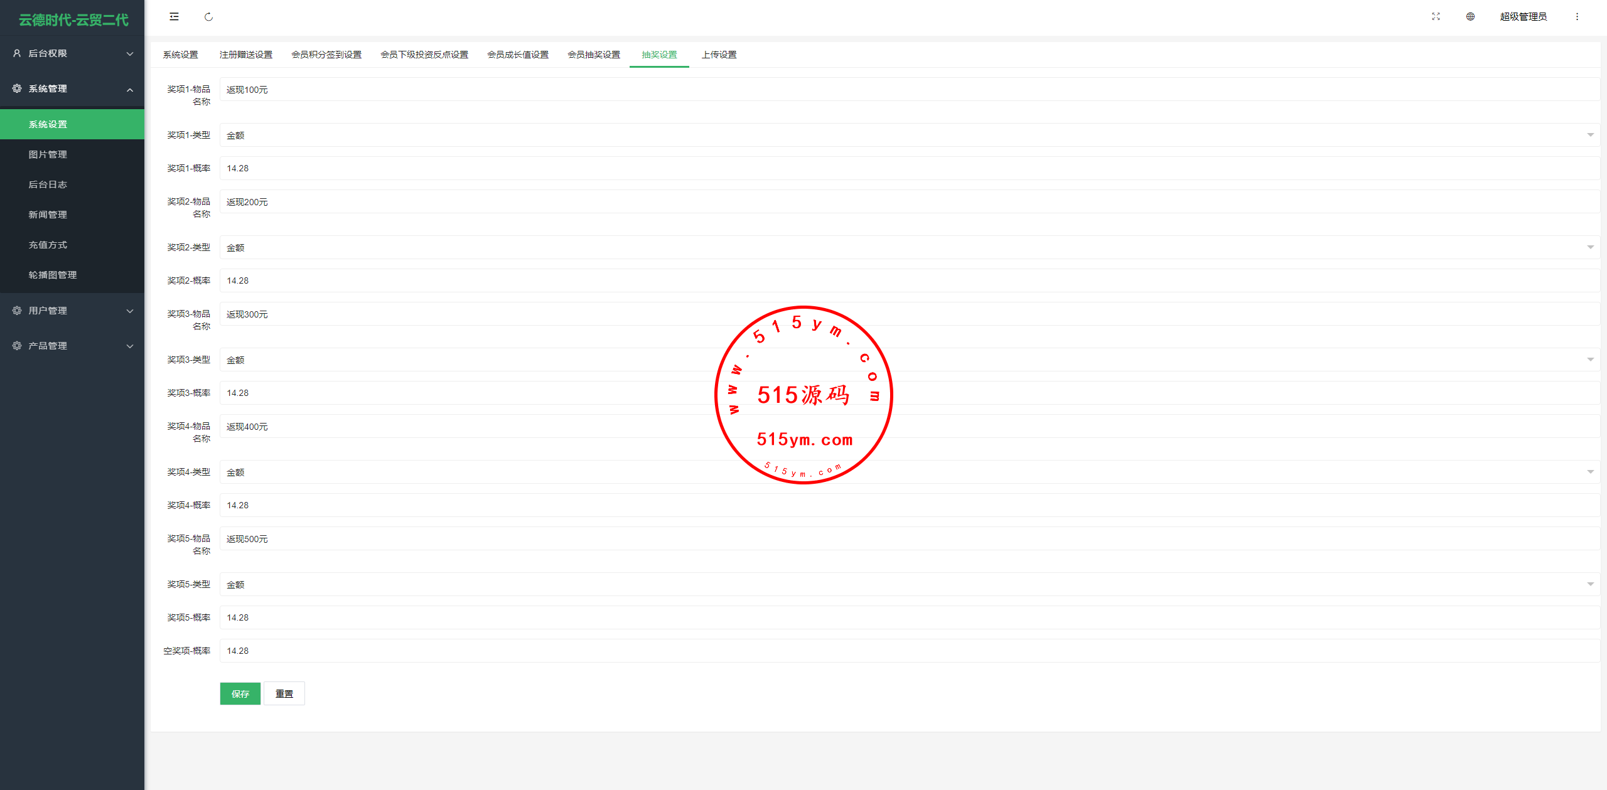Open 图片管理 in the sidebar
Screen dimensions: 1607x790
point(48,154)
